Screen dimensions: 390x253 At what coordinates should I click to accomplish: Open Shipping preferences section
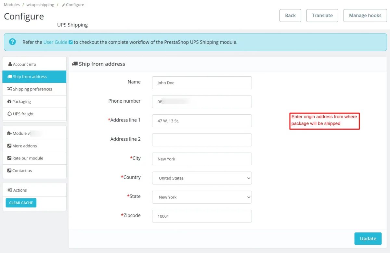pyautogui.click(x=32, y=89)
